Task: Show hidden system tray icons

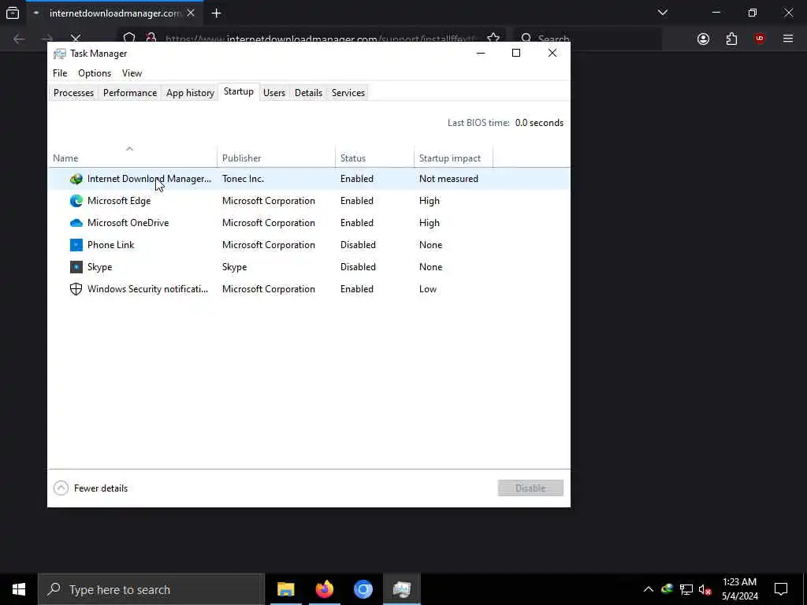Action: 649,589
